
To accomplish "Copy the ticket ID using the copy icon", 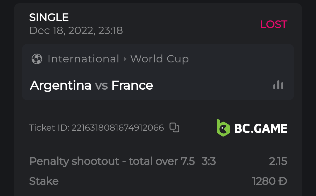I will click(174, 128).
